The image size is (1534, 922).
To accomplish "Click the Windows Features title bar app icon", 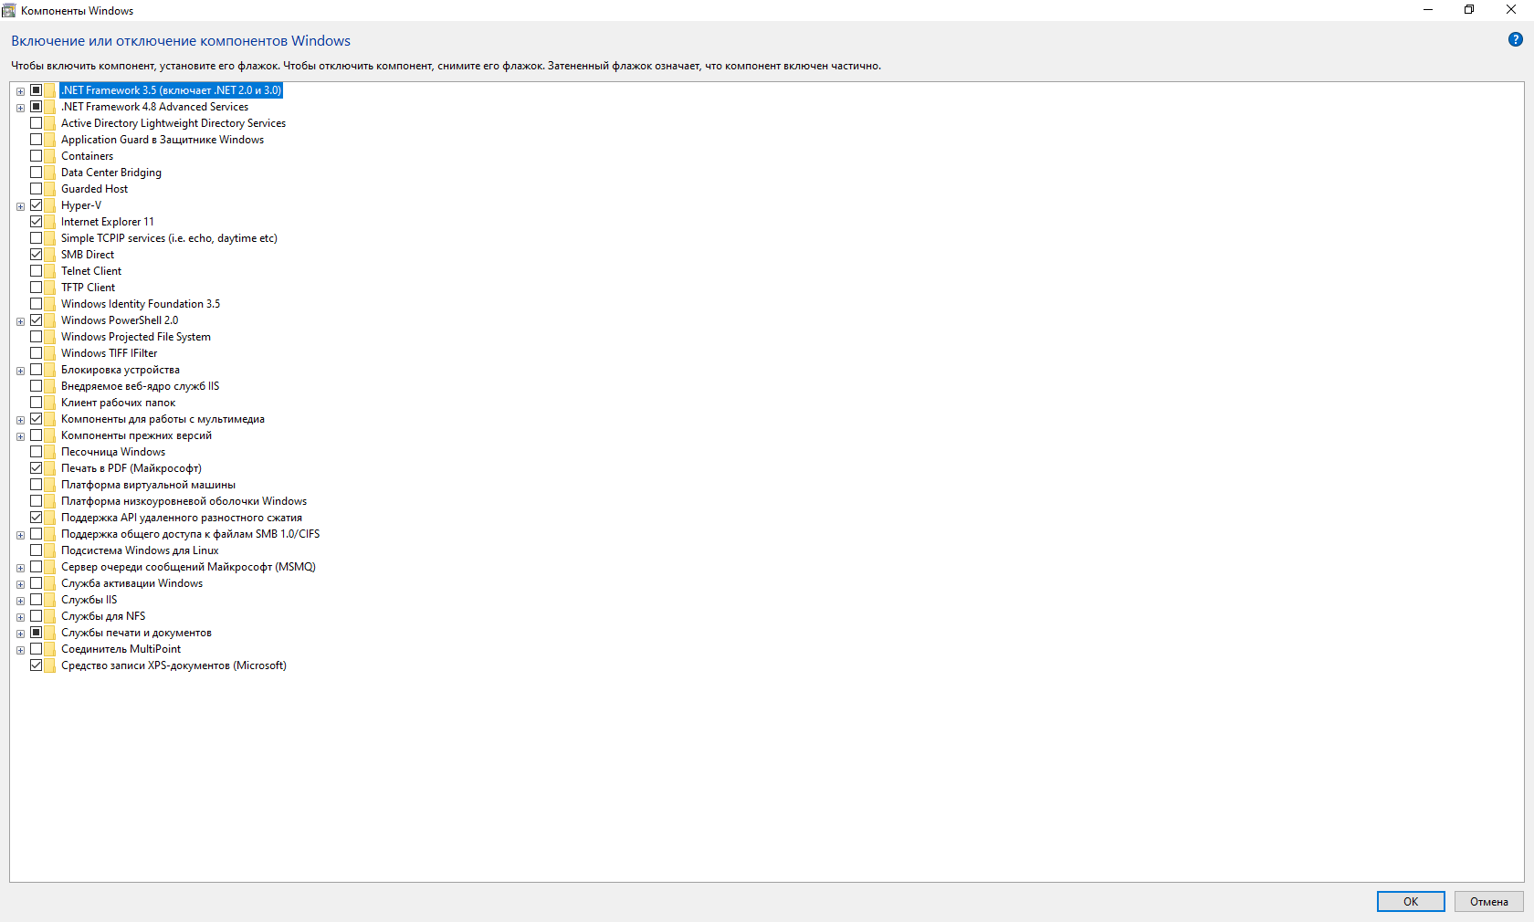I will click(x=9, y=10).
